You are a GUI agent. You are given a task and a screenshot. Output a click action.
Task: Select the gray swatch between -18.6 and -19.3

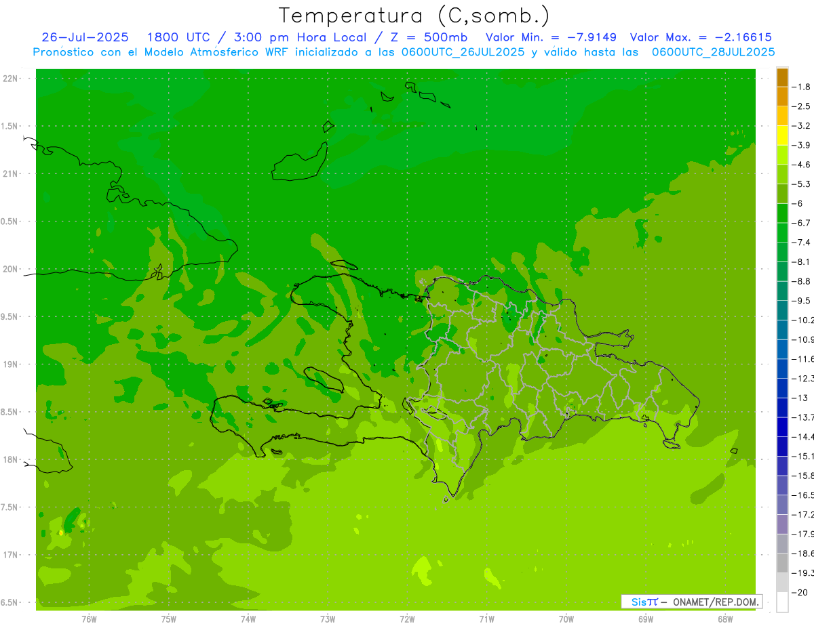click(782, 563)
